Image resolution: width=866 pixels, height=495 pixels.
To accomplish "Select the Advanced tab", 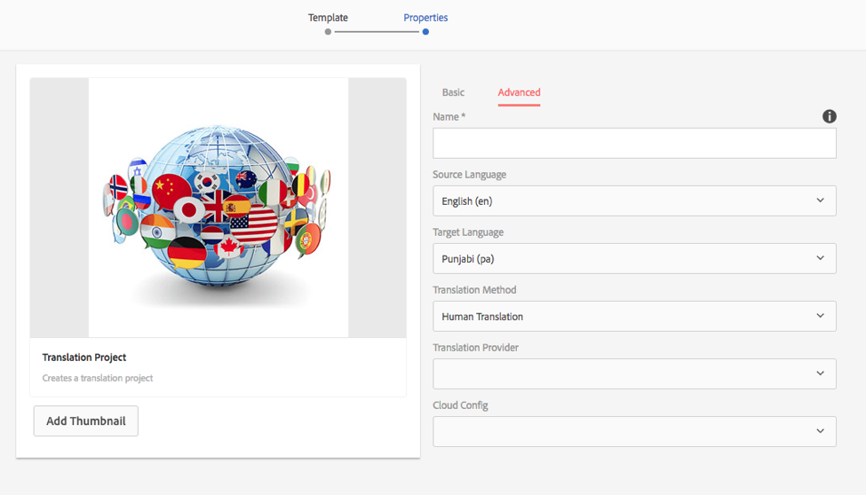I will (519, 92).
